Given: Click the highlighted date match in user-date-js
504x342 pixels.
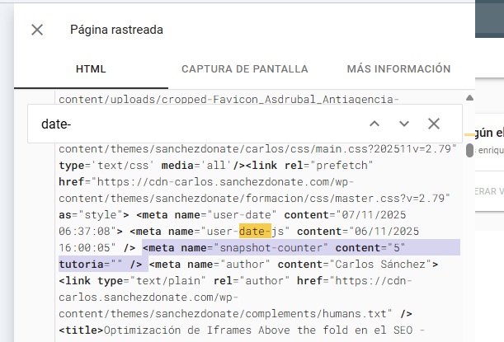Looking at the screenshot, I should [x=255, y=231].
